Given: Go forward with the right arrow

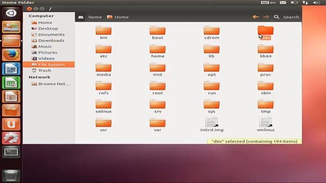Looking at the screenshot, I should tap(266, 17).
